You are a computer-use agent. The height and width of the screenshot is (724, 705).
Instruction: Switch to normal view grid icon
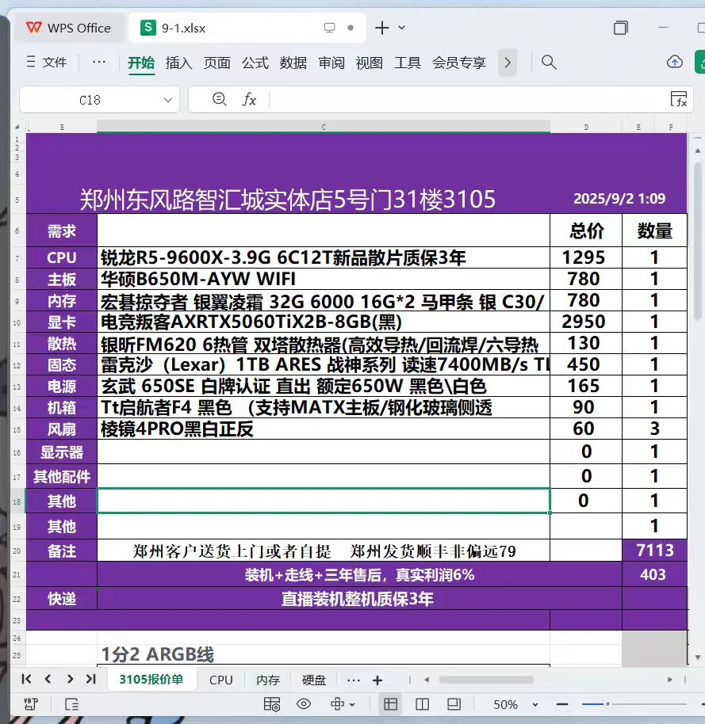tap(391, 704)
